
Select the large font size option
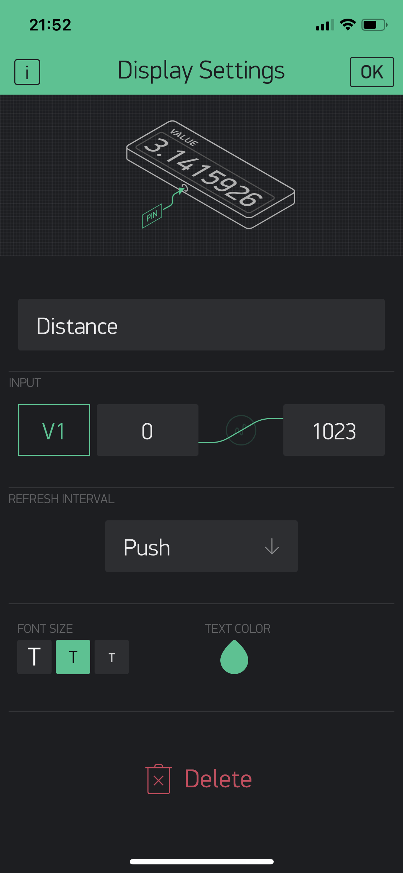coord(34,657)
